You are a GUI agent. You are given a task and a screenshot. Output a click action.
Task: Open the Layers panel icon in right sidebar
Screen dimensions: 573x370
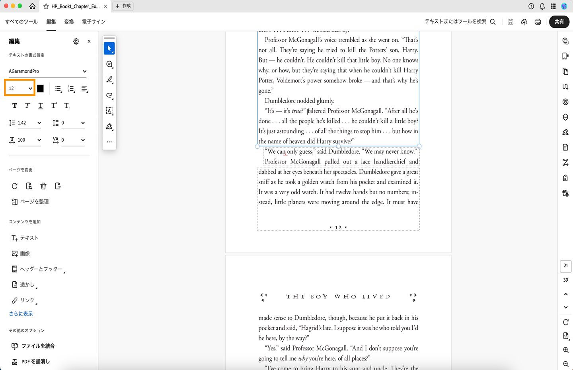tap(565, 117)
